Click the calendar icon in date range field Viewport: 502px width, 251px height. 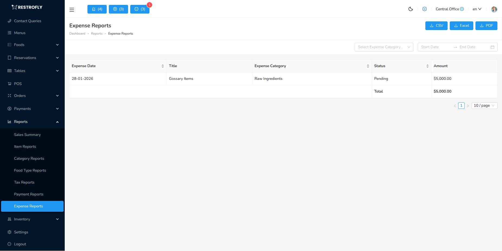point(492,47)
